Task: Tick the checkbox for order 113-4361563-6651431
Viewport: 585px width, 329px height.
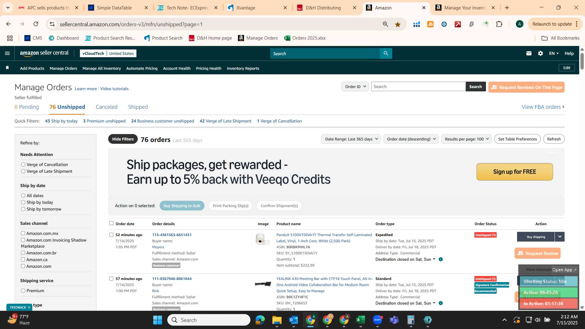Action: [111, 235]
